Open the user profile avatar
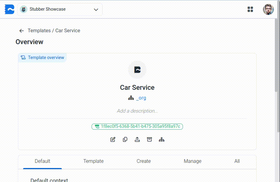280x182 pixels. tap(268, 9)
